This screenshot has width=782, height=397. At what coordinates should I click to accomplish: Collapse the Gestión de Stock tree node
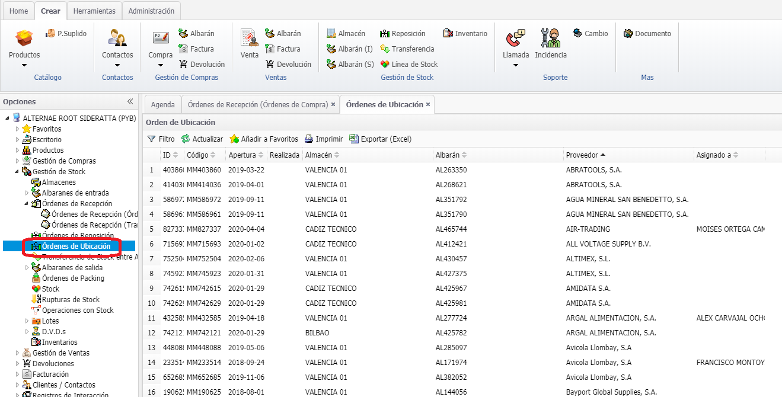[x=17, y=172]
